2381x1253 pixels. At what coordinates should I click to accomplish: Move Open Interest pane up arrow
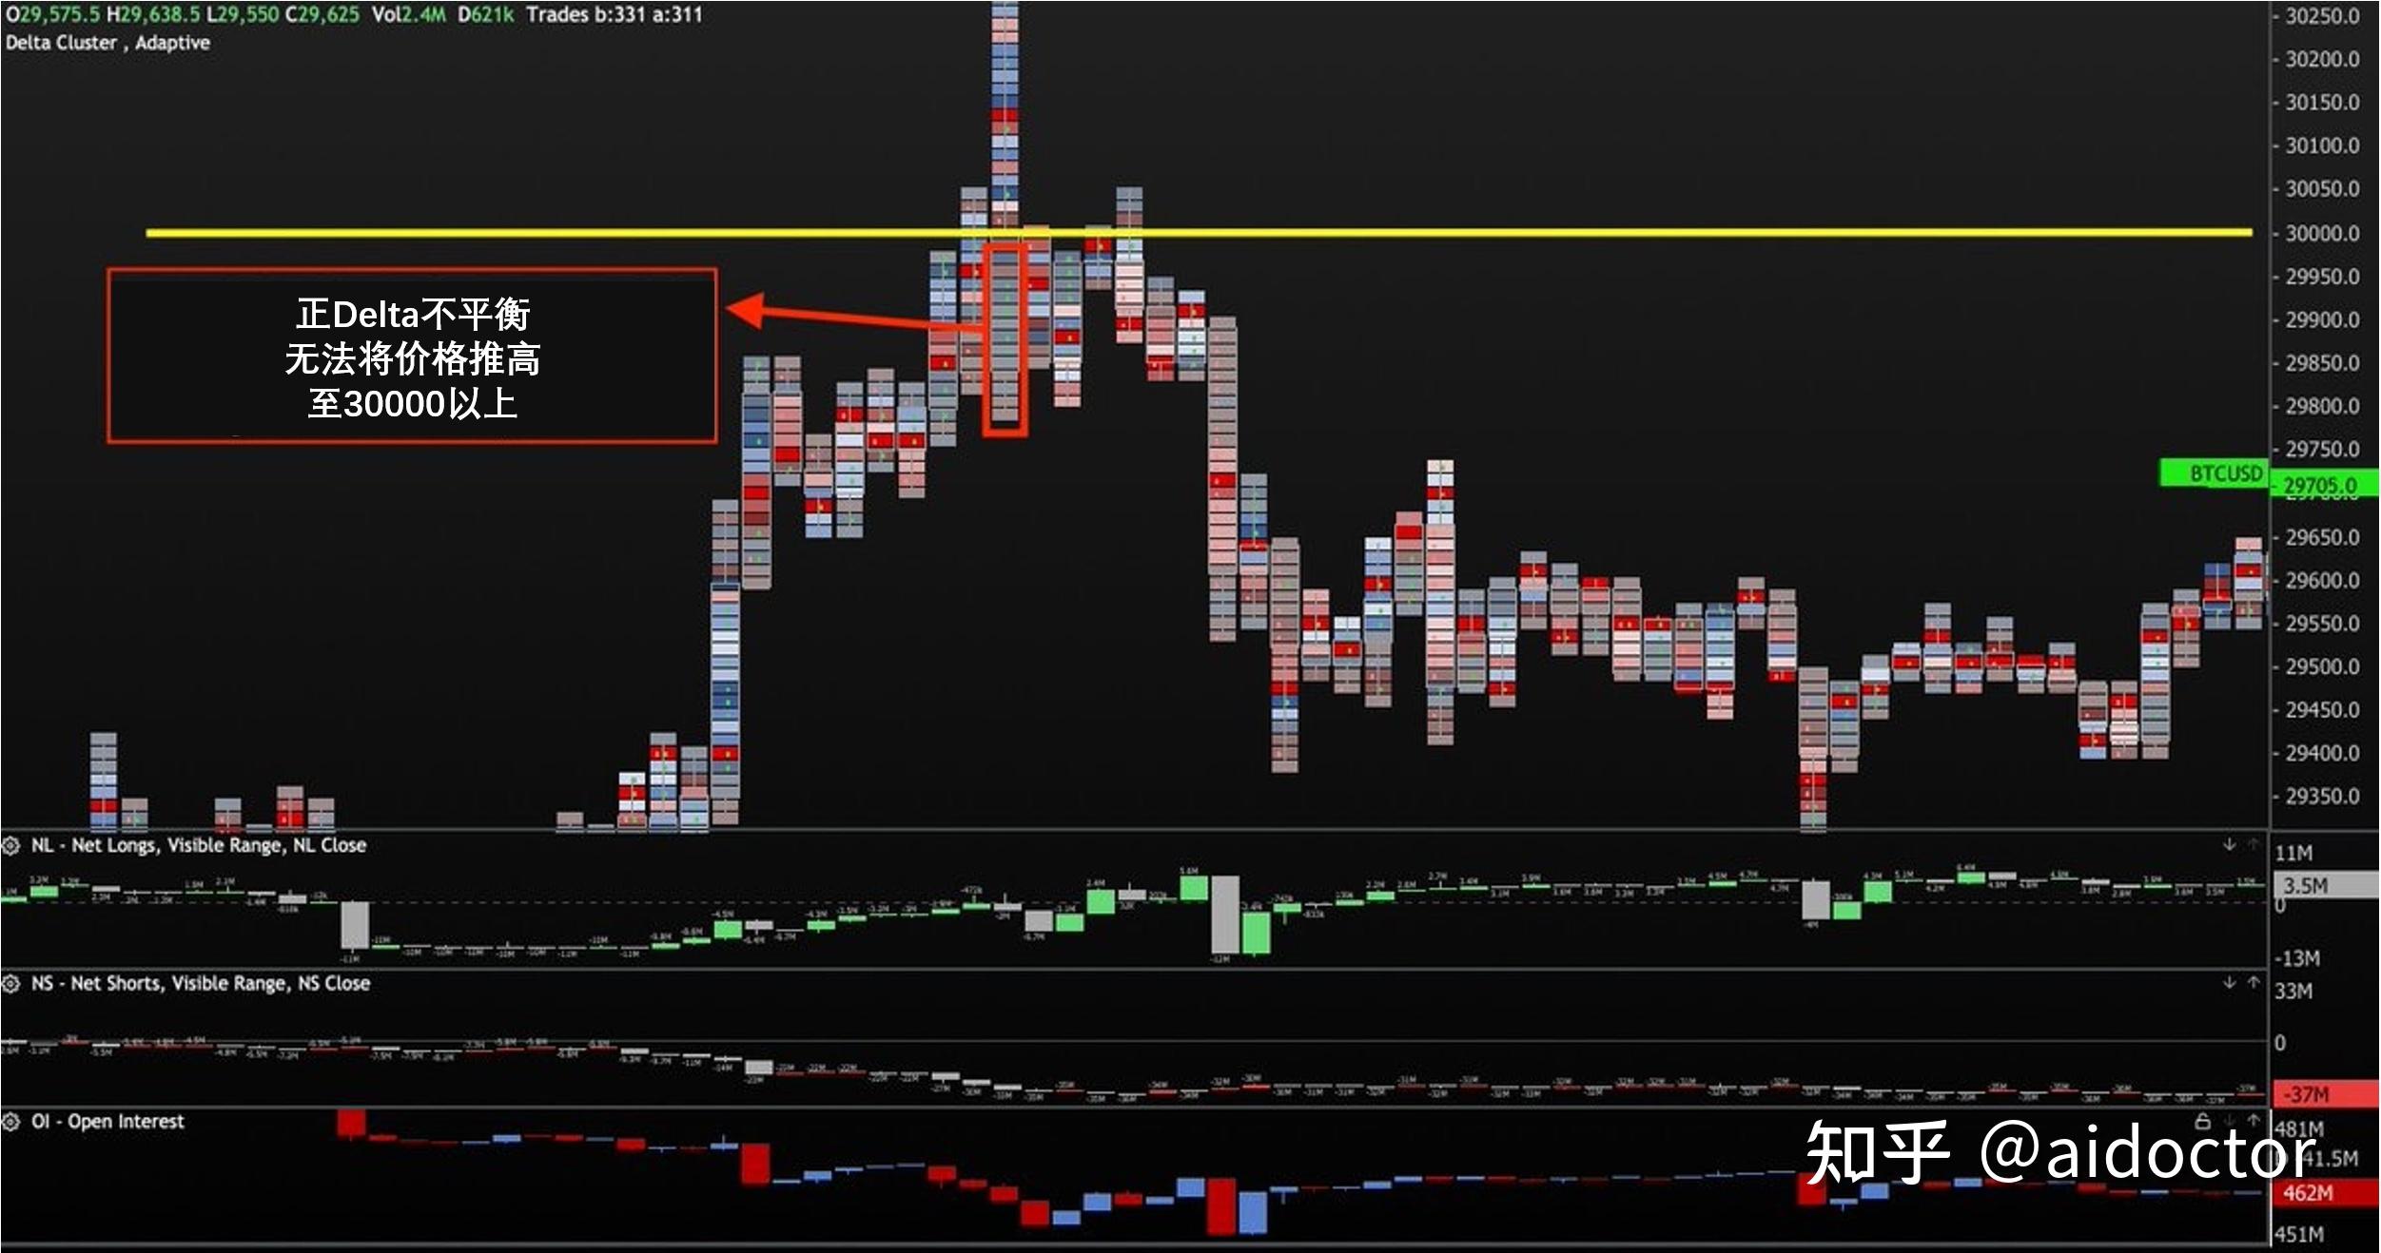pos(2254,1121)
